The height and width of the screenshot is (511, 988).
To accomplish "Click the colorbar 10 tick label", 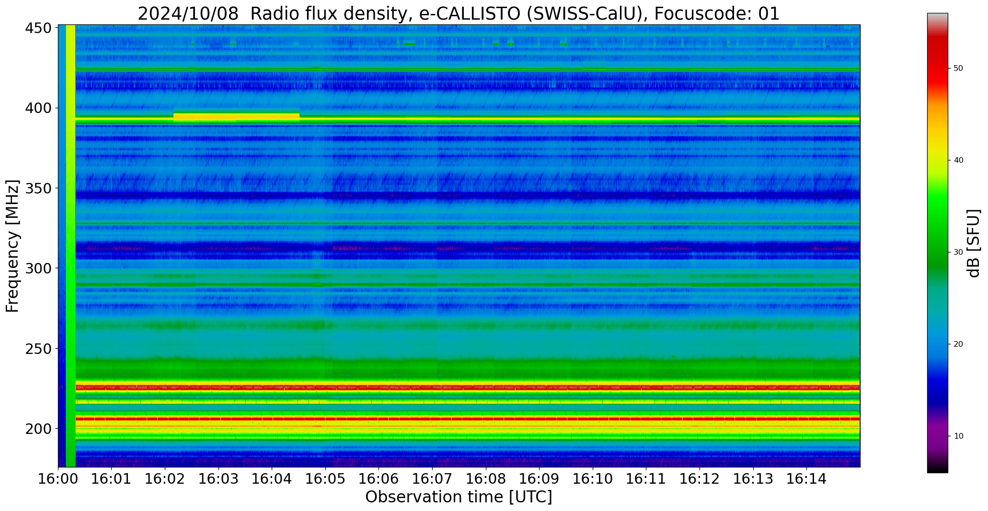I will (958, 436).
